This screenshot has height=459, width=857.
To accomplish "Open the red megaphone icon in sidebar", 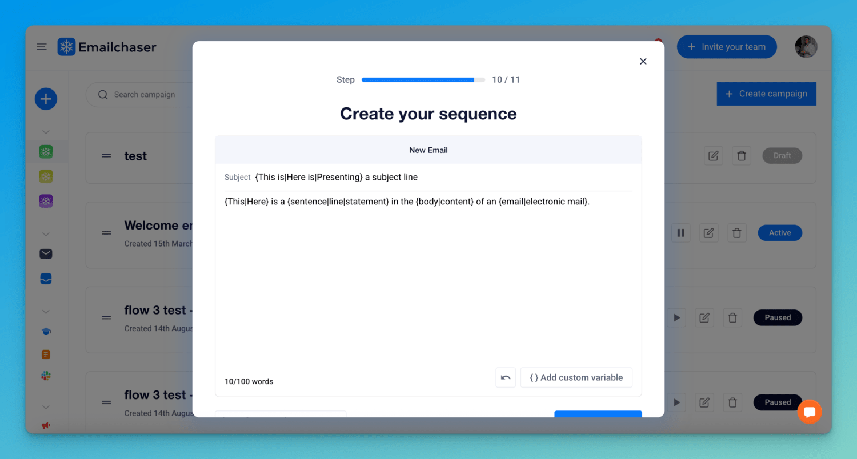I will click(46, 425).
